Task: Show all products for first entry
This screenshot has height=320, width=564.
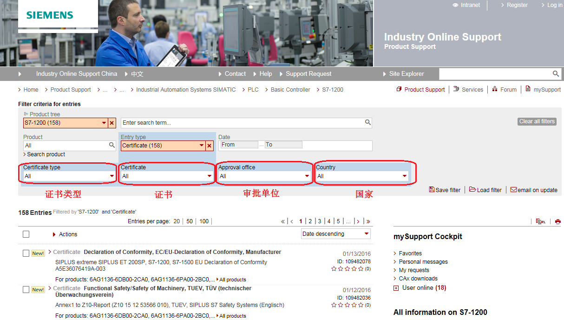Action: coord(233,280)
